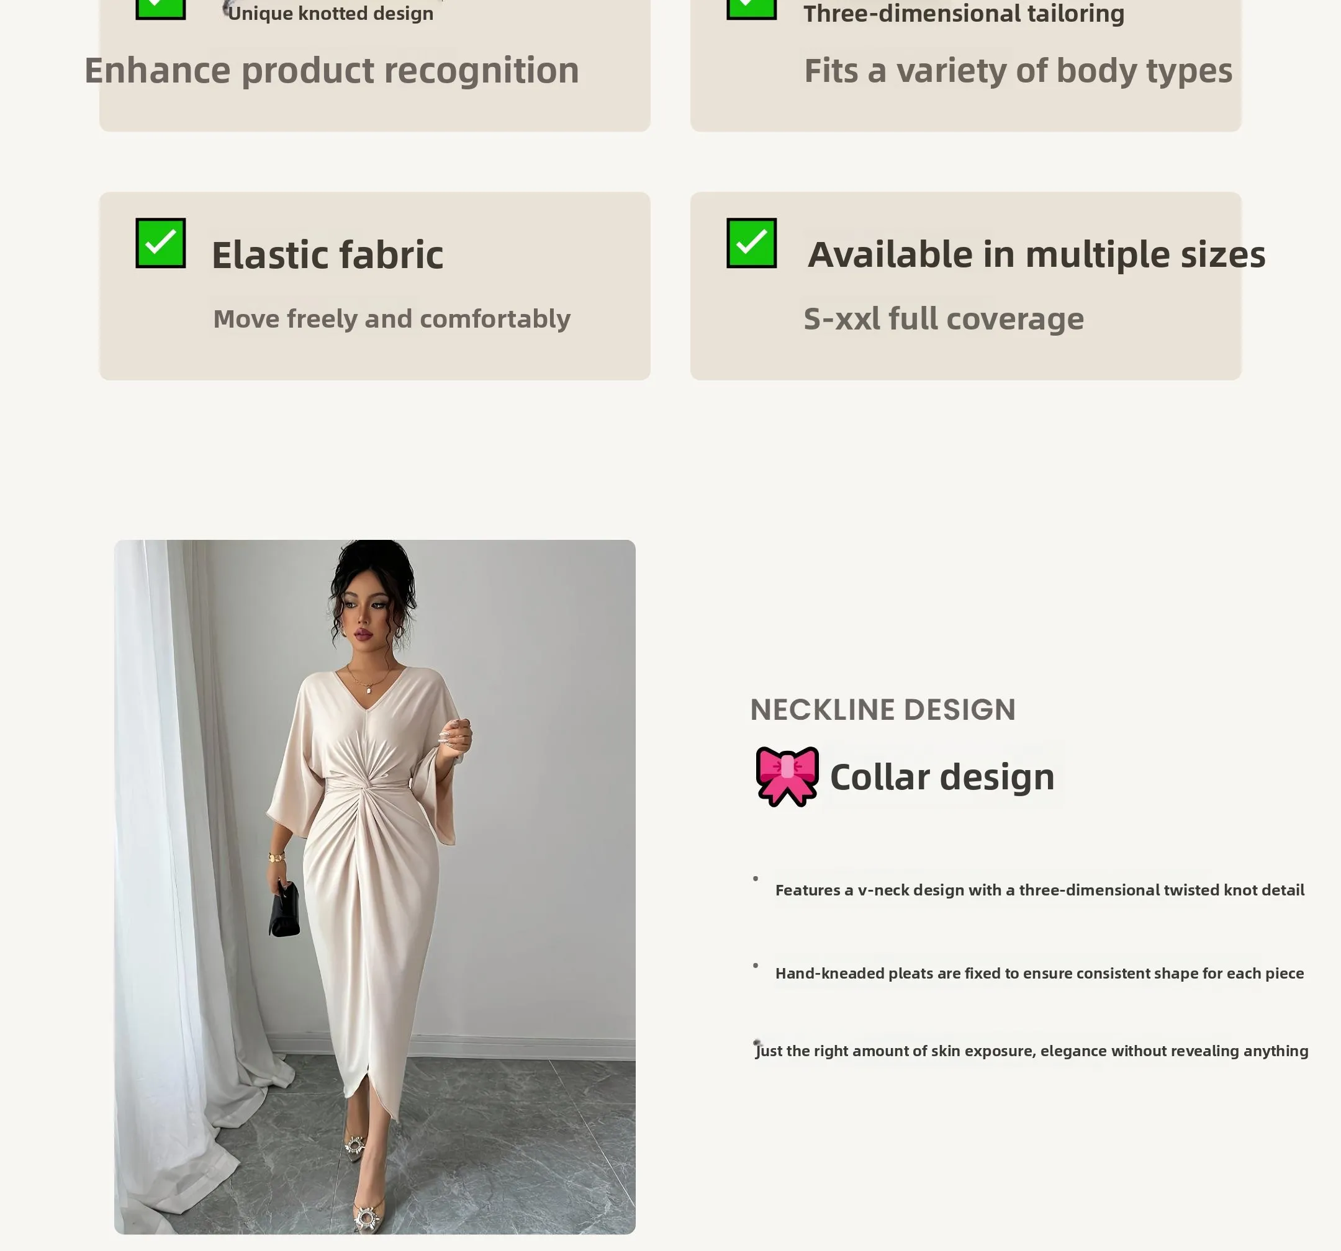Toggle the checkbox next to Available in multiple sizes
This screenshot has width=1341, height=1251.
point(751,243)
